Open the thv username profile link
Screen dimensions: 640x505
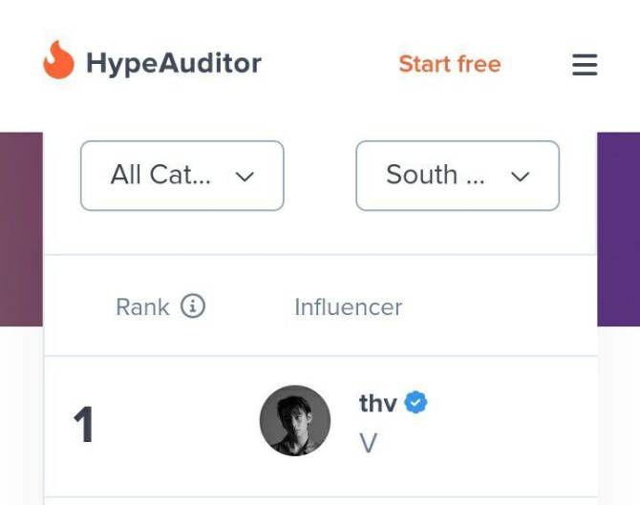click(377, 404)
